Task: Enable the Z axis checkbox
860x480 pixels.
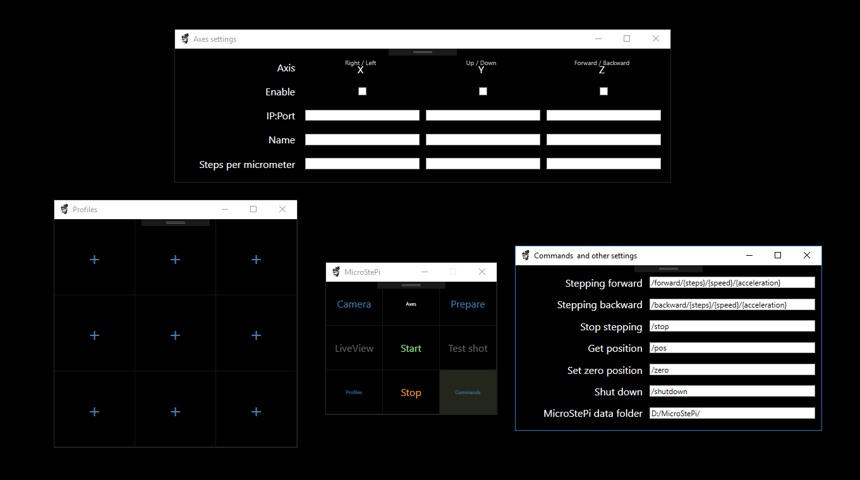Action: (603, 92)
